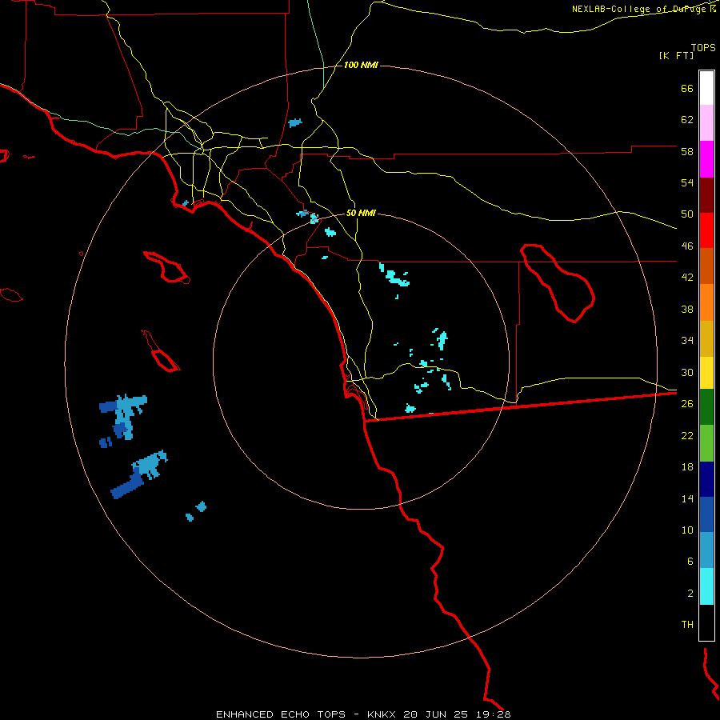
Task: Pick the cyan swatch on the tops scale
Action: (x=706, y=586)
